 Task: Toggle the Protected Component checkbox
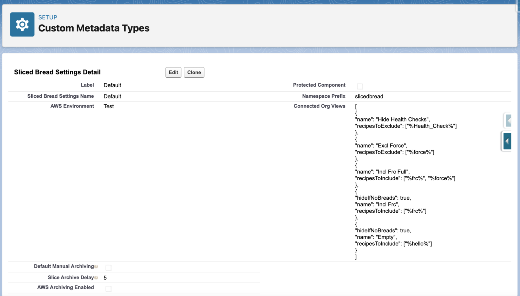360,86
